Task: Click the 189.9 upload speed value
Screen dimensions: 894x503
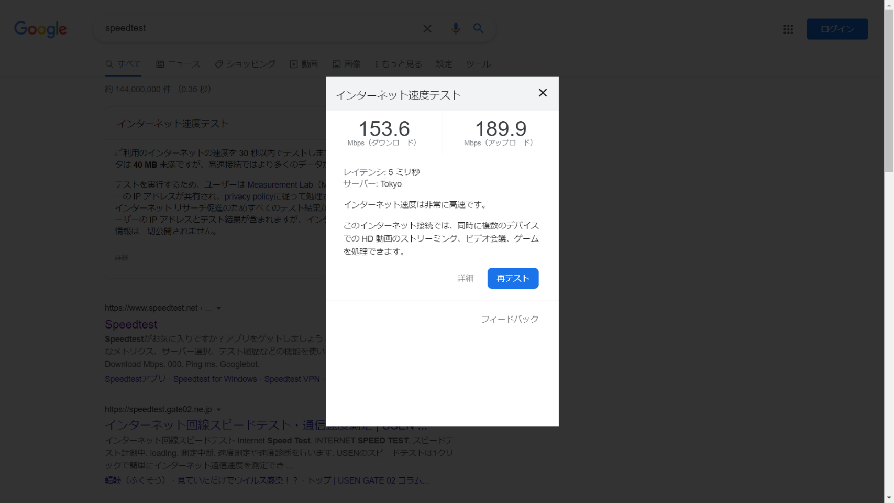Action: point(501,129)
